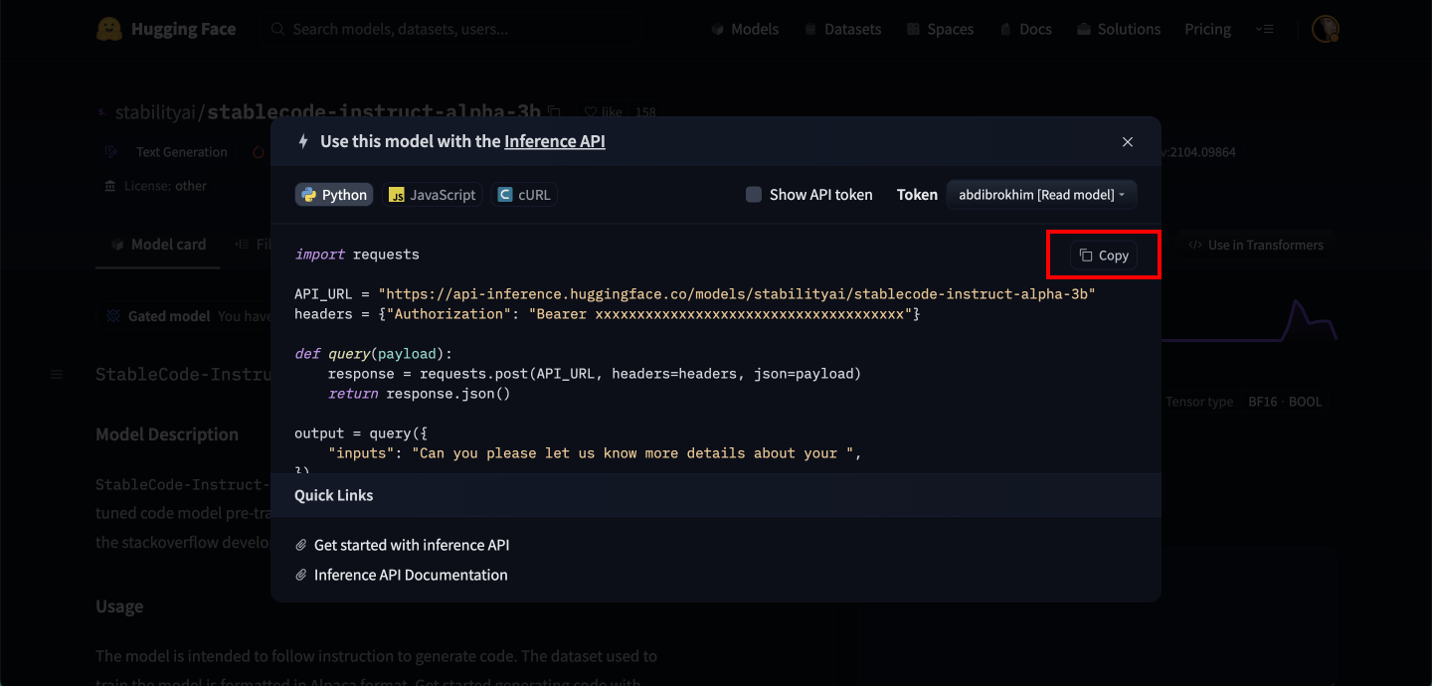The height and width of the screenshot is (686, 1432).
Task: Like the model with the heart button
Action: (x=603, y=111)
